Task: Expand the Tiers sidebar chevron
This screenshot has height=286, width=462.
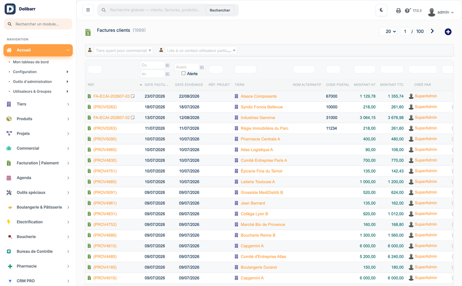Action: (68, 104)
